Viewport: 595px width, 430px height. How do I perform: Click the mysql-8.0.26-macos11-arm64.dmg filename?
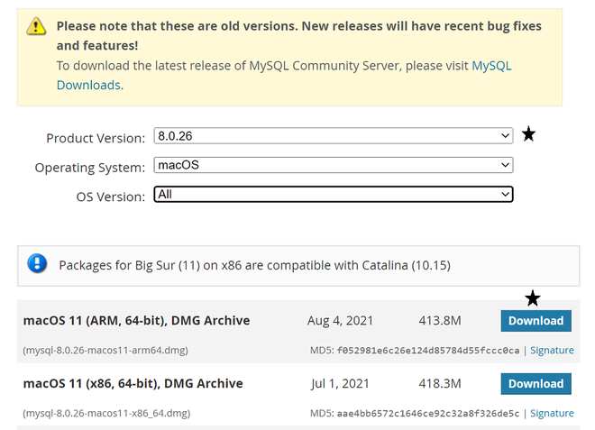[105, 350]
